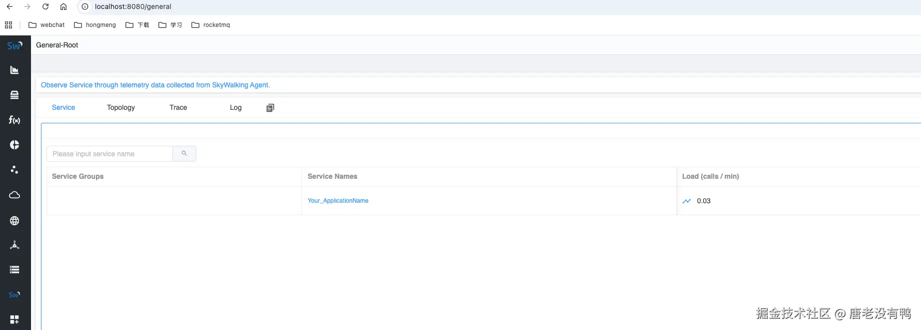This screenshot has height=330, width=921.
Task: Open the webchat bookmark folder
Action: coord(46,25)
